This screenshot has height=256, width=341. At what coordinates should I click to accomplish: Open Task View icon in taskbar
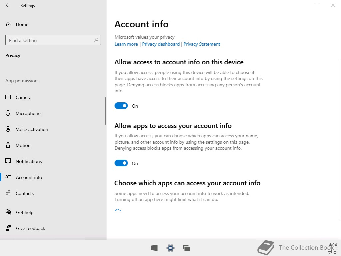coord(186,248)
